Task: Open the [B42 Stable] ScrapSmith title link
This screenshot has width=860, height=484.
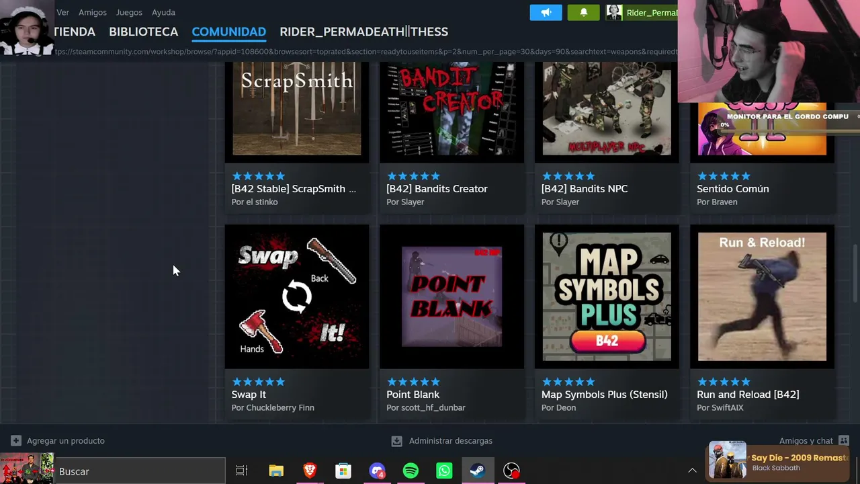Action: (294, 189)
